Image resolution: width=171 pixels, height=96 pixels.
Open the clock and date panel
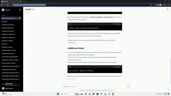coord(165,94)
